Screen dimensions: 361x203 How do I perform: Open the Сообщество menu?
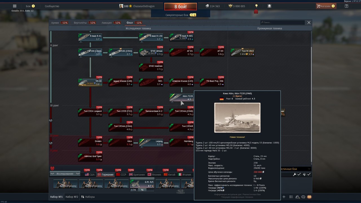pos(52,6)
